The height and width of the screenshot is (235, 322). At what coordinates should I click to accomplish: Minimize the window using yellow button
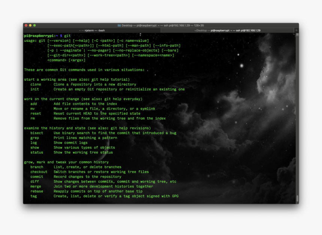click(x=30, y=25)
